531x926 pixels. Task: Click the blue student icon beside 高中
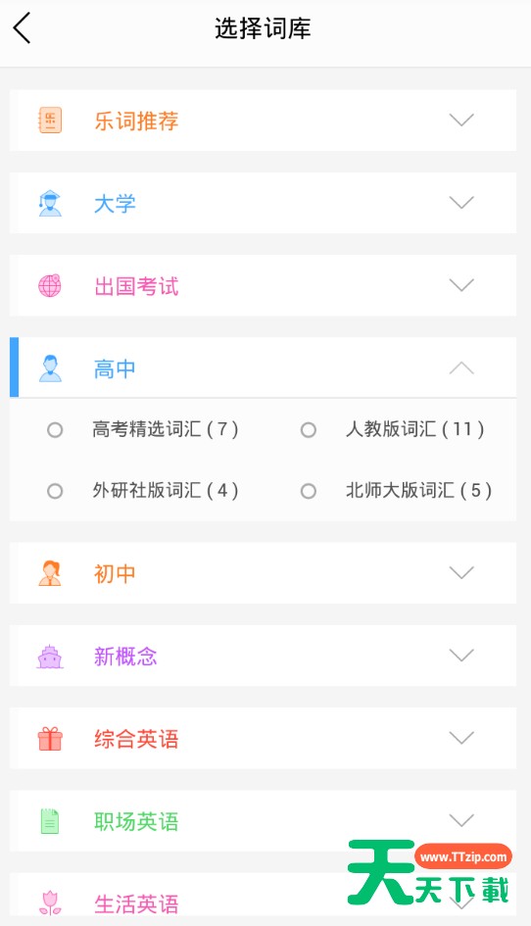50,368
